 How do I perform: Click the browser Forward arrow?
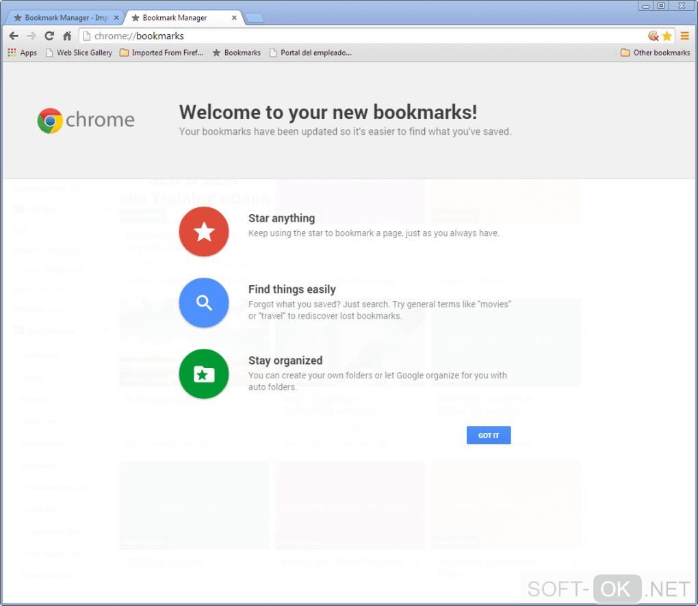[x=31, y=36]
